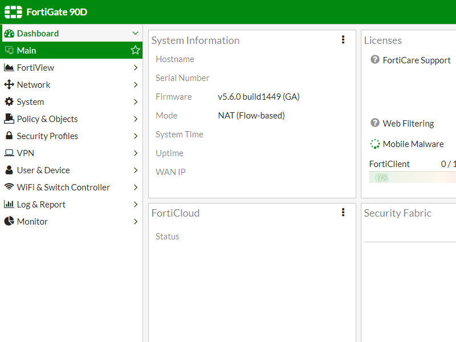Expand the VPN submenu arrow
The height and width of the screenshot is (342, 456).
(136, 153)
